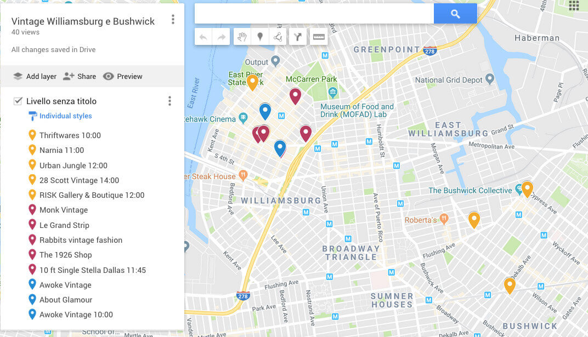This screenshot has width=588, height=337.
Task: Click the blue search button
Action: click(455, 14)
